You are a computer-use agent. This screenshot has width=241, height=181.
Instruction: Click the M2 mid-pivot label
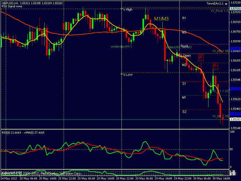tap(184, 65)
